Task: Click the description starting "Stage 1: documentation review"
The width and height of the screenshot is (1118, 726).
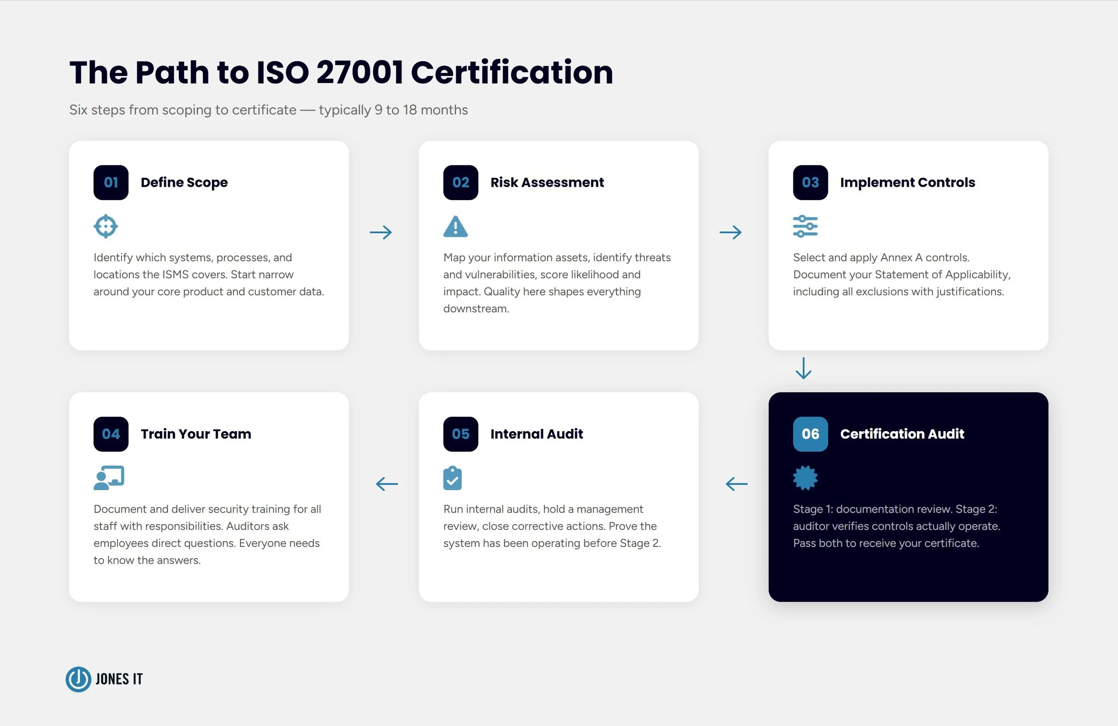Action: 897,526
